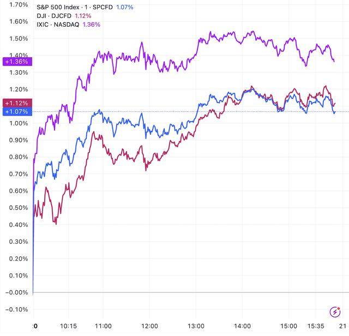Screen dimensions: 349x336
Task: Click the 15:35 time axis label
Action: (x=316, y=327)
